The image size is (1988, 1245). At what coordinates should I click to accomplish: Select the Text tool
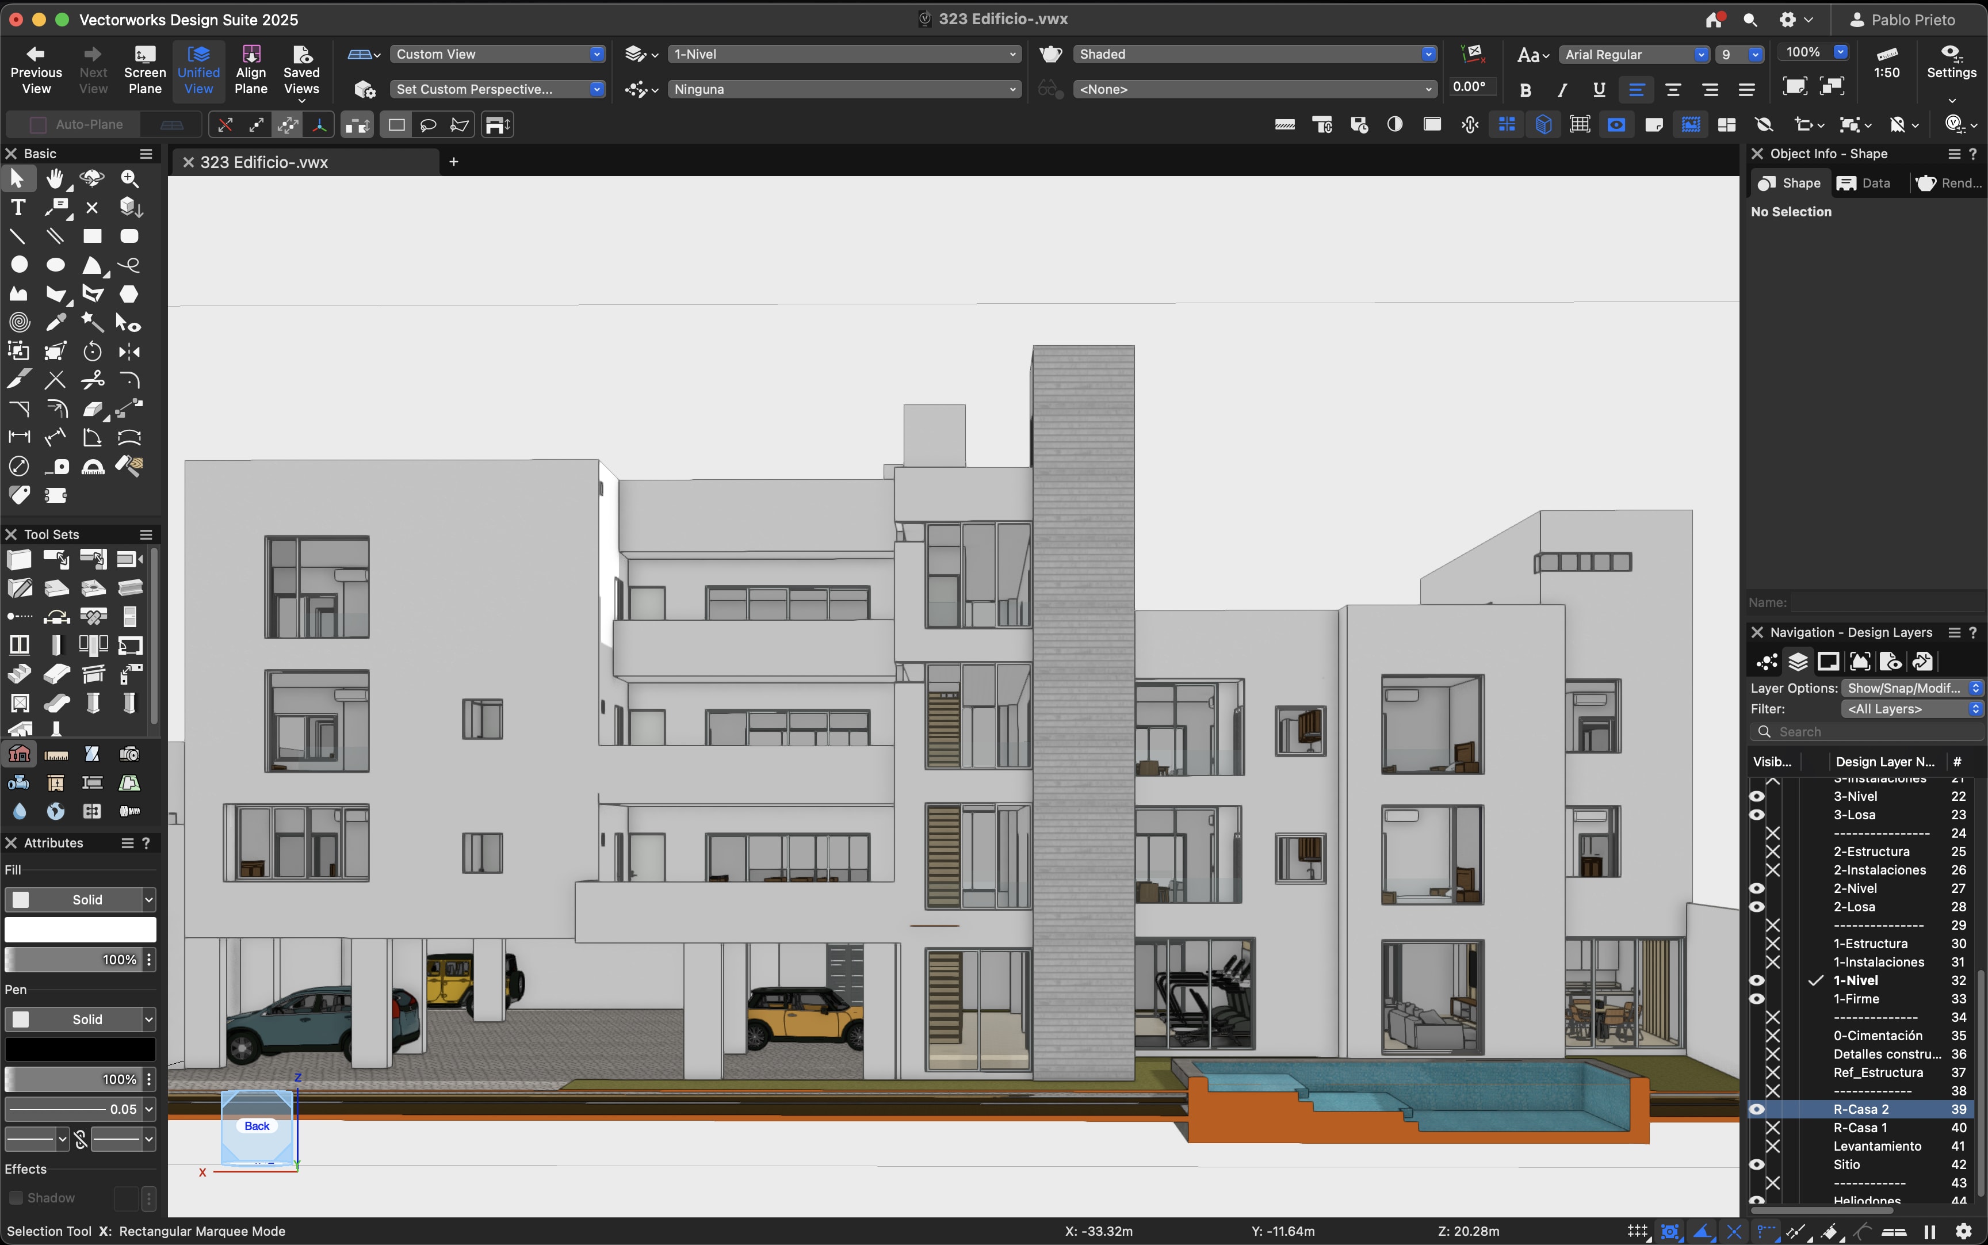[18, 208]
